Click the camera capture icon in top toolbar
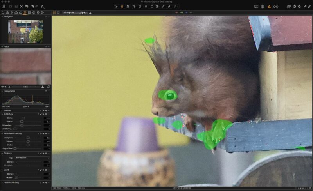The width and height of the screenshot is (313, 191). coord(10,7)
